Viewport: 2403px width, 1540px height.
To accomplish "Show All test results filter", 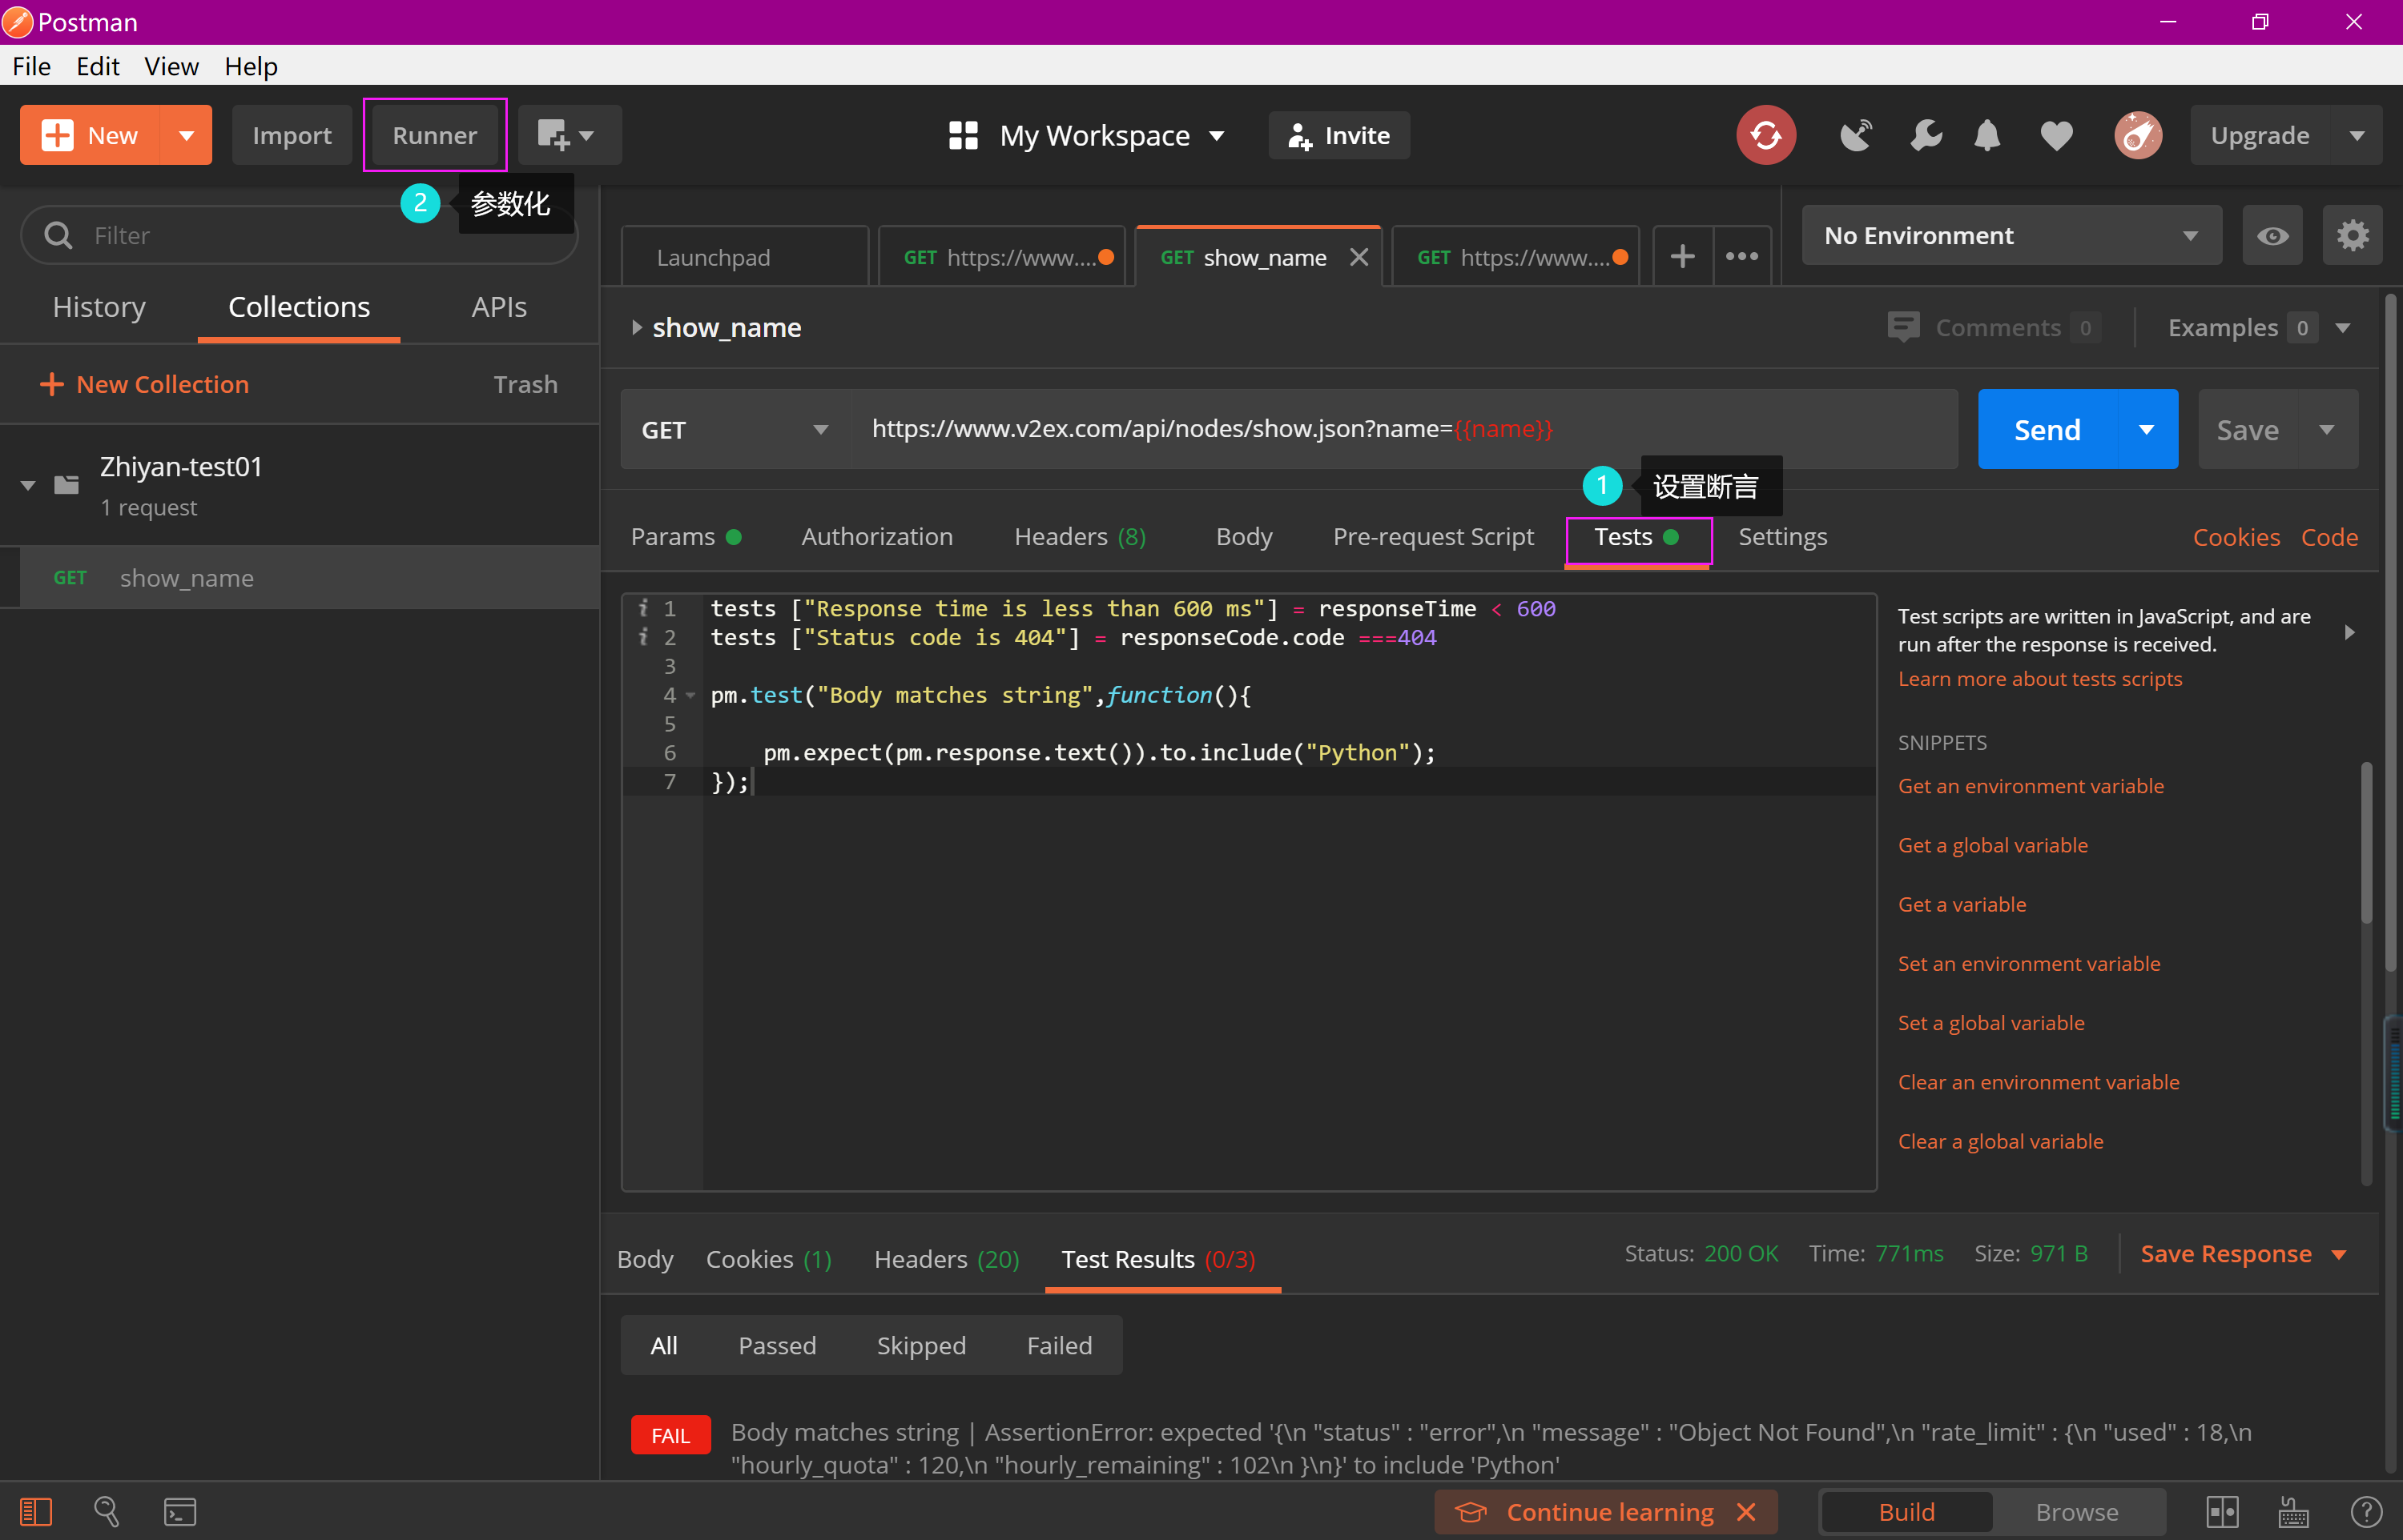I will point(663,1345).
